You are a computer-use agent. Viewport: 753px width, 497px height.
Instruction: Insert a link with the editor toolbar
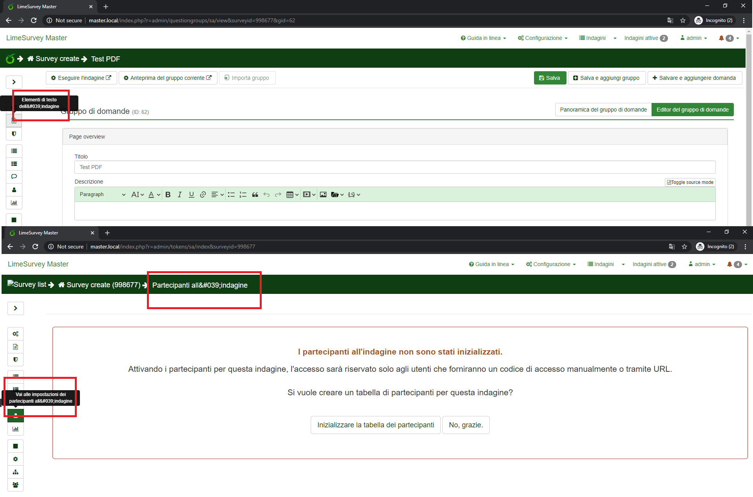pos(203,194)
